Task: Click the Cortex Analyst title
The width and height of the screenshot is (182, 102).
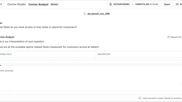Action: [x=38, y=5]
